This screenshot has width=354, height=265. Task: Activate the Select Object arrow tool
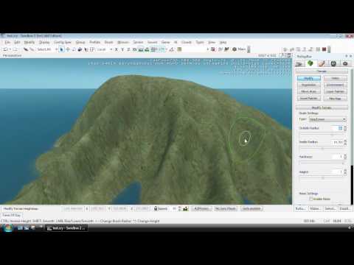click(x=61, y=49)
